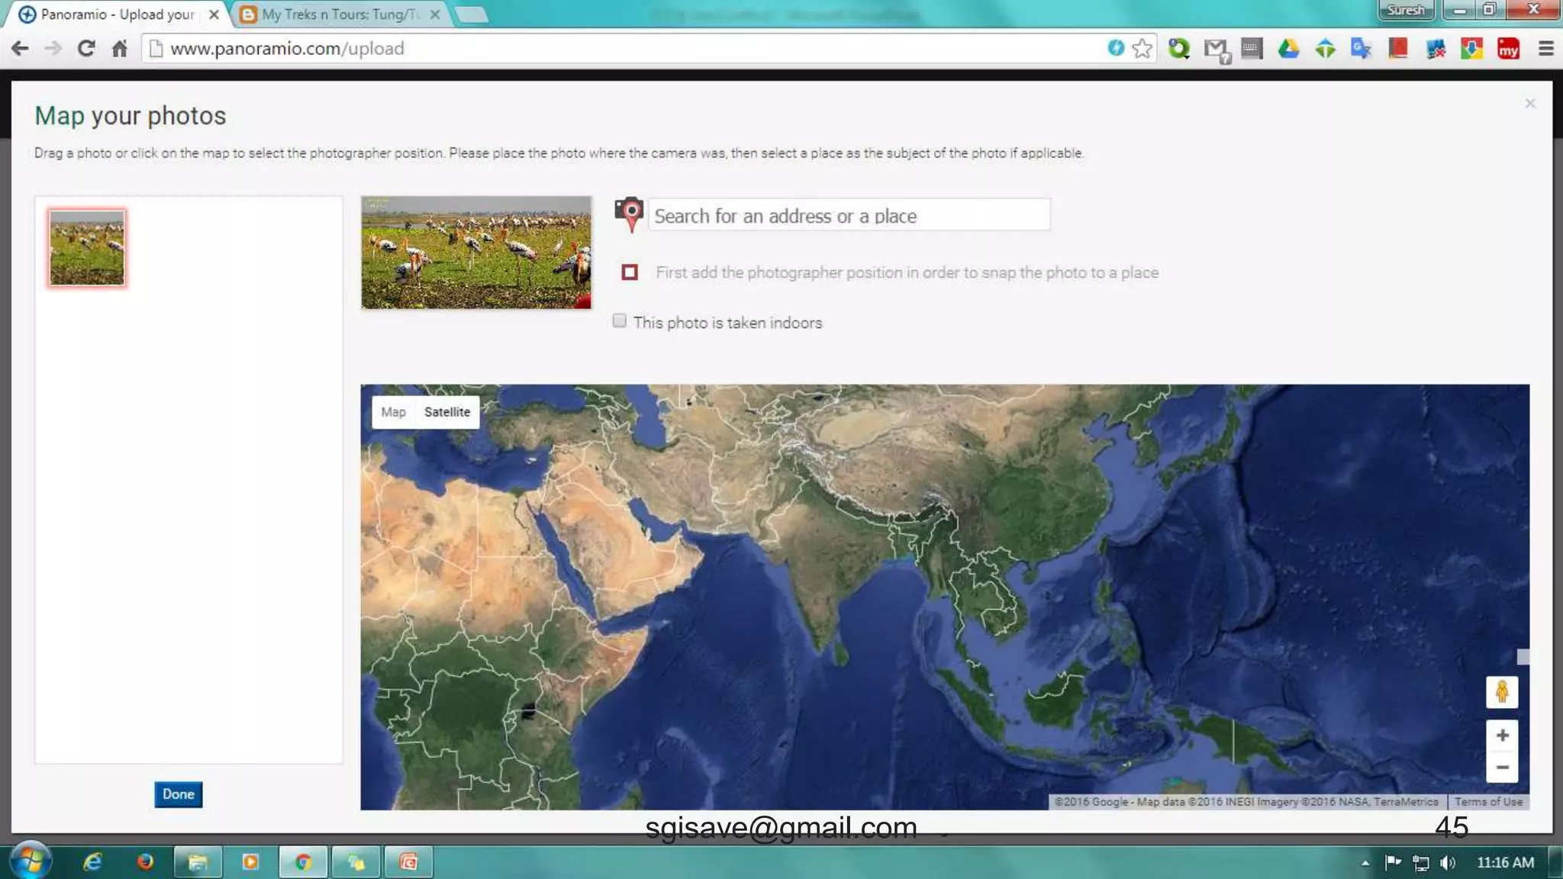Click the Done button
Image resolution: width=1563 pixels, height=879 pixels.
click(x=178, y=794)
